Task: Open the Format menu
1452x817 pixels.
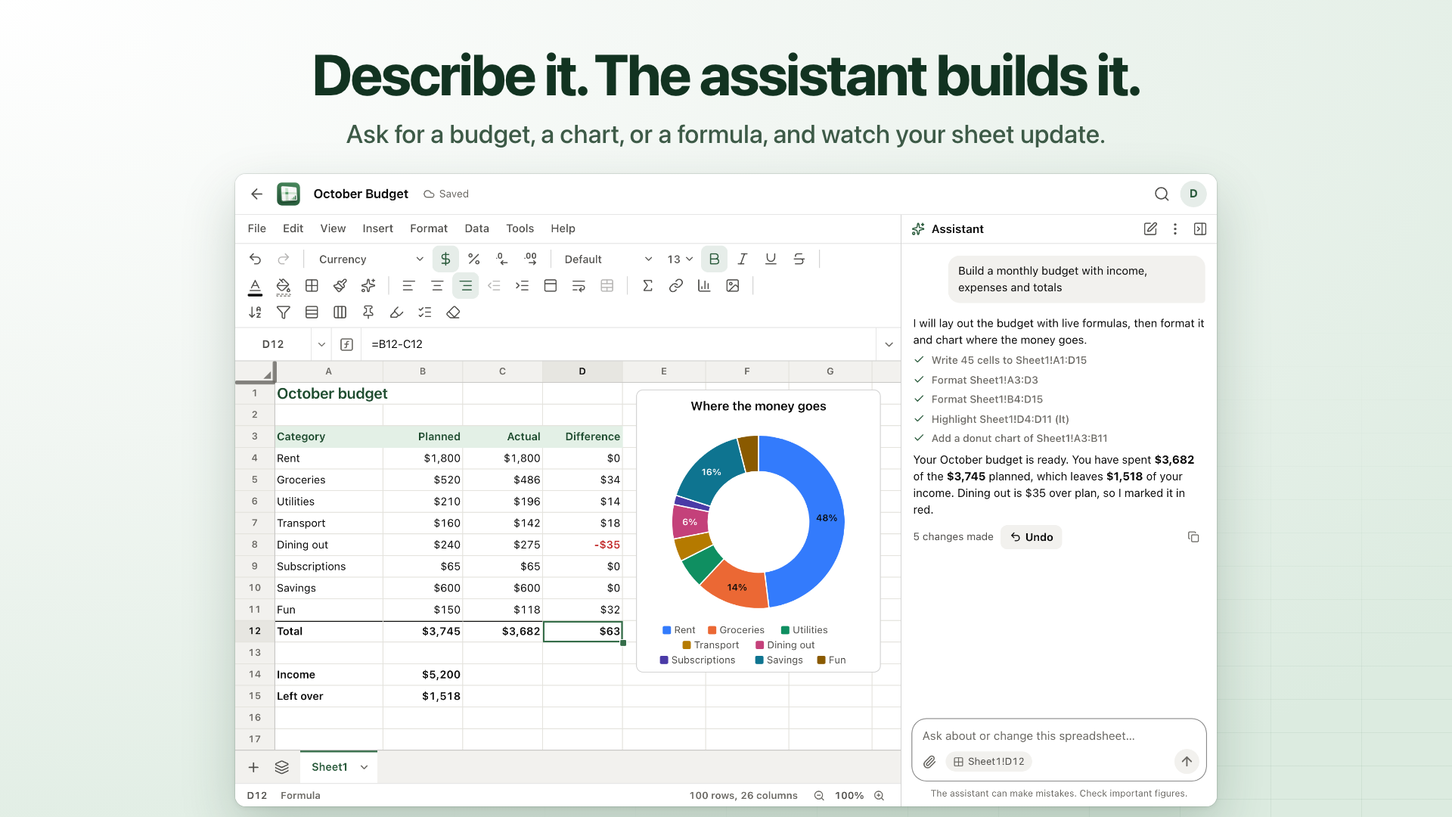Action: pos(429,228)
